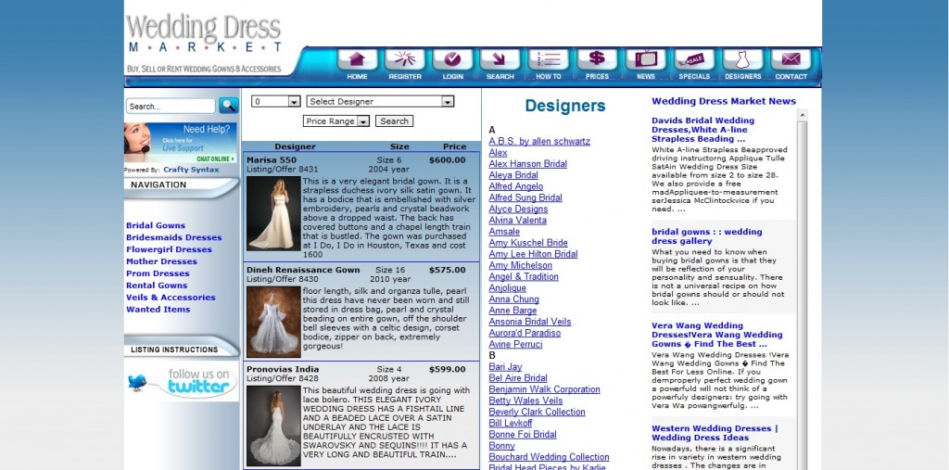Click the Dineh Renaissance Gown listing title

pos(303,270)
